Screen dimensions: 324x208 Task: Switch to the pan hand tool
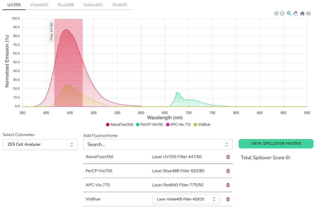coord(295,13)
